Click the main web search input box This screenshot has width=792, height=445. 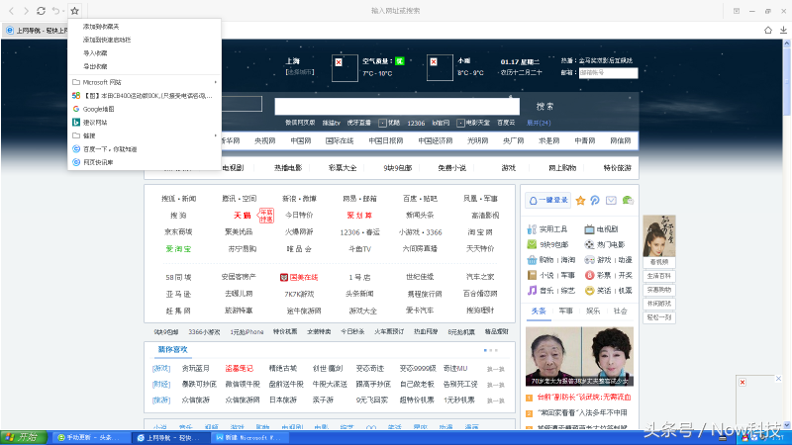click(397, 107)
